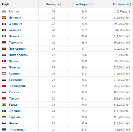Screen dimensions: 133x132
Task: Open the Германия team link
Action: pos(16,43)
